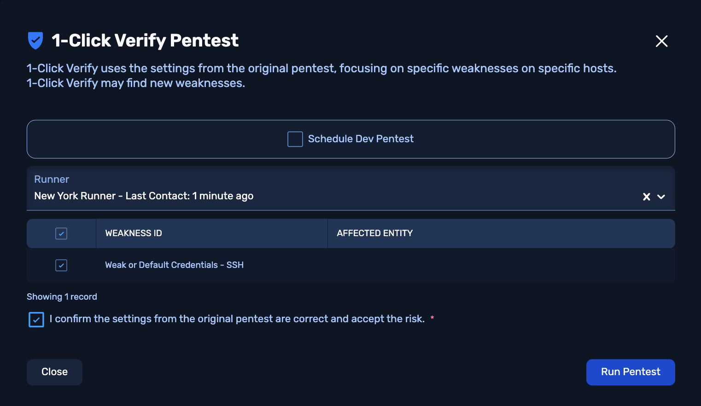
Task: Enable the Schedule Dev Pentest checkbox
Action: (295, 139)
